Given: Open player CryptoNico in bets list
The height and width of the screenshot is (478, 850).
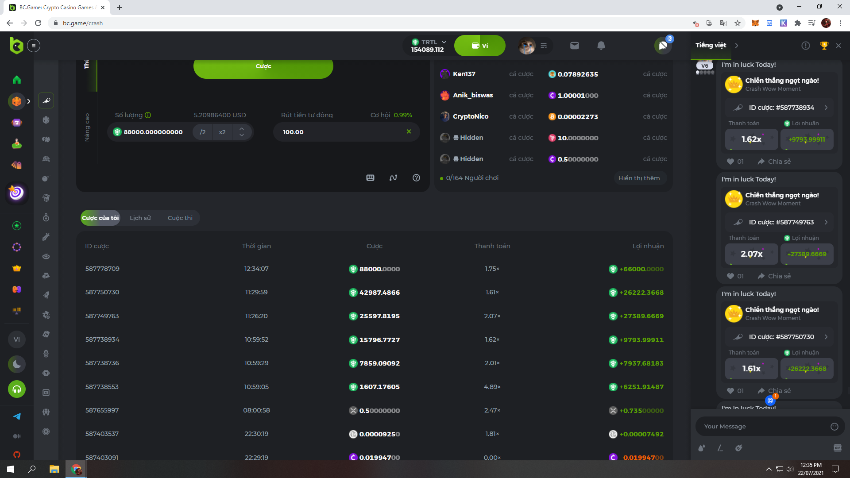Looking at the screenshot, I should [x=470, y=116].
